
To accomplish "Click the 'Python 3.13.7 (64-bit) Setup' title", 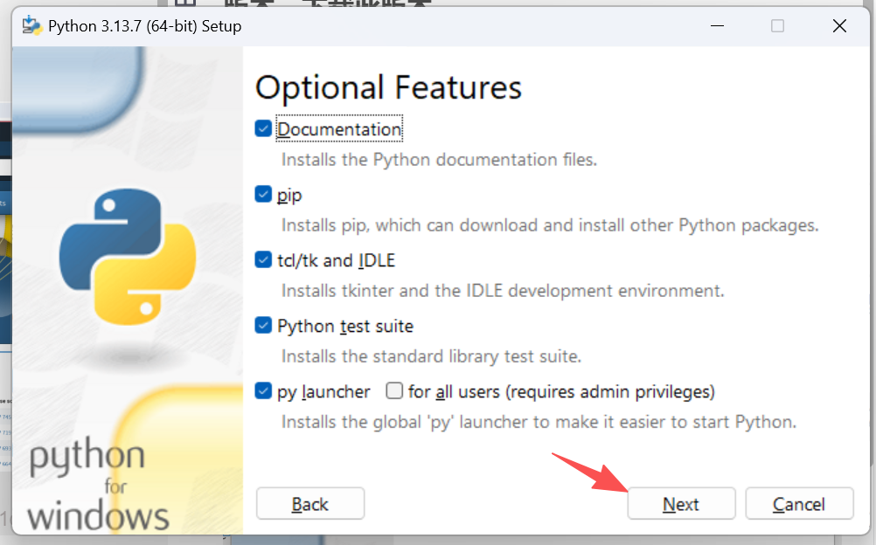I will [x=145, y=26].
